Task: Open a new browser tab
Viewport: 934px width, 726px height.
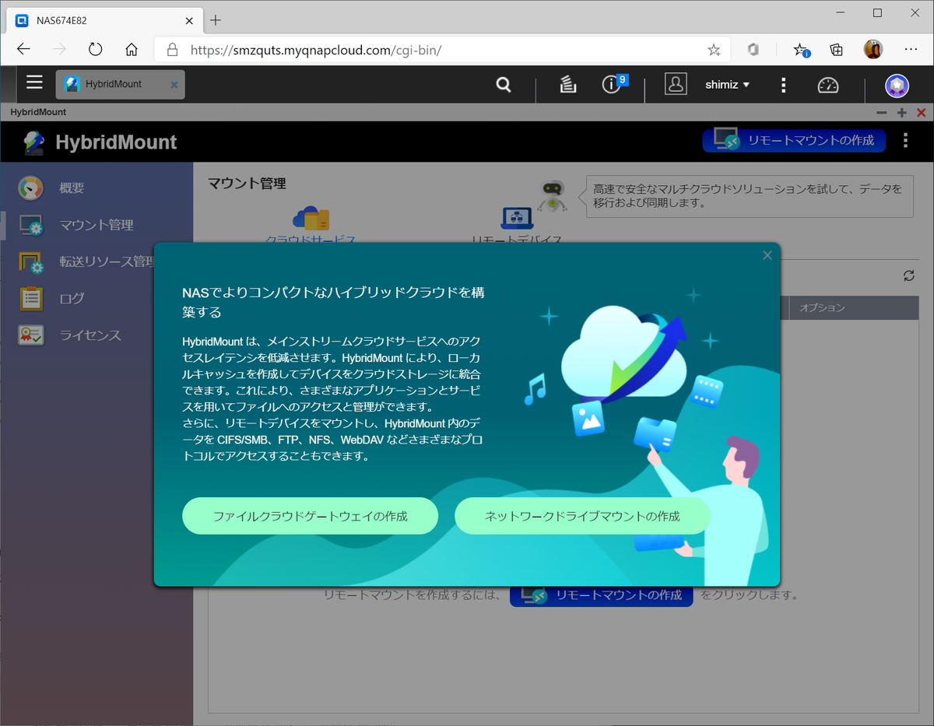Action: tap(216, 20)
